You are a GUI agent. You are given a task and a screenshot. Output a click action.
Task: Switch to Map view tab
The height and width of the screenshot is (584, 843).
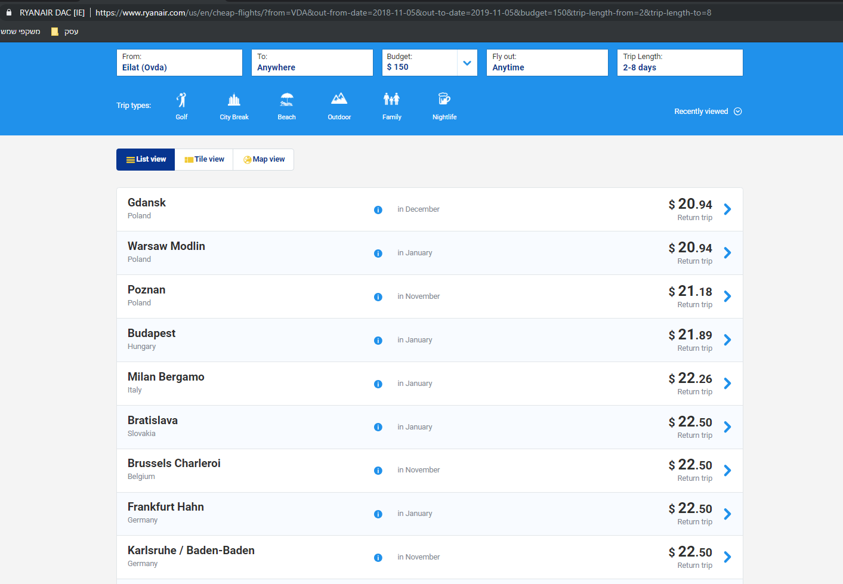[264, 159]
